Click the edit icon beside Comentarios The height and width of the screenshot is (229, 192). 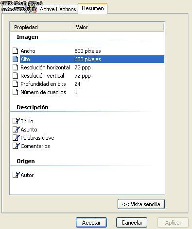16,146
